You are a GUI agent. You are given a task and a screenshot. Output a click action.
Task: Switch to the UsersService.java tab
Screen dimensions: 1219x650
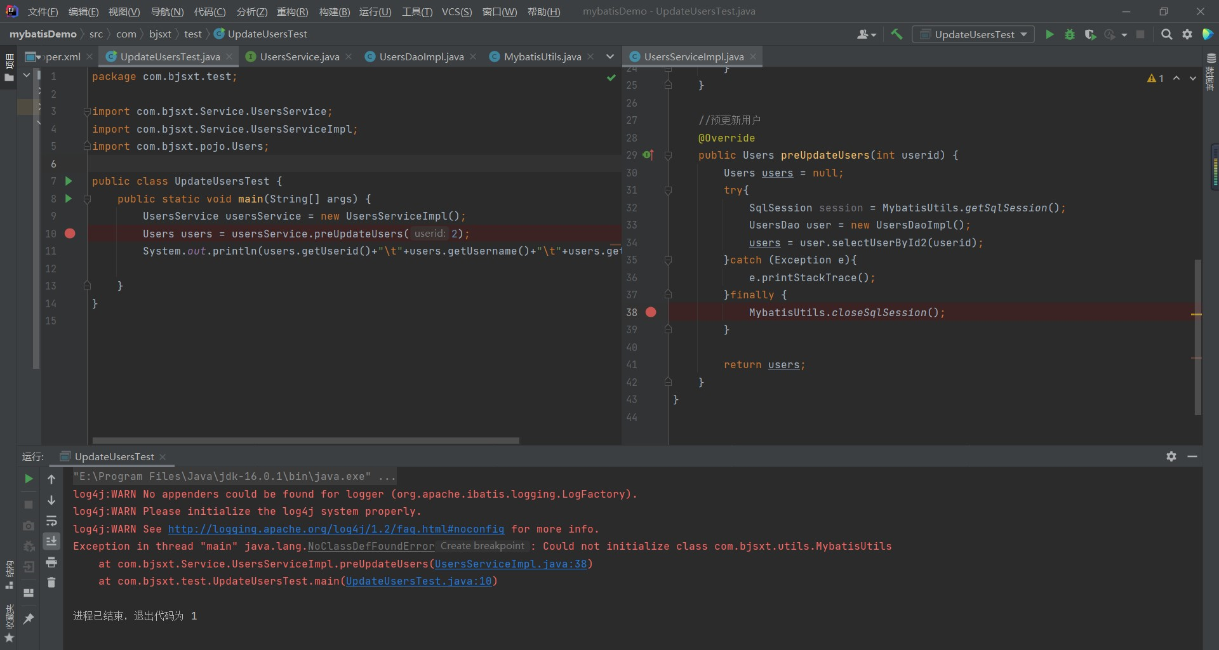(x=299, y=56)
